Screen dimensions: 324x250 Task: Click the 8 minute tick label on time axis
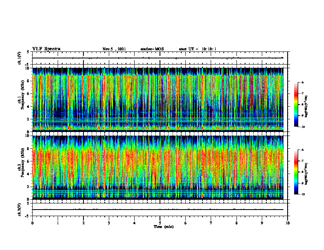click(x=236, y=223)
